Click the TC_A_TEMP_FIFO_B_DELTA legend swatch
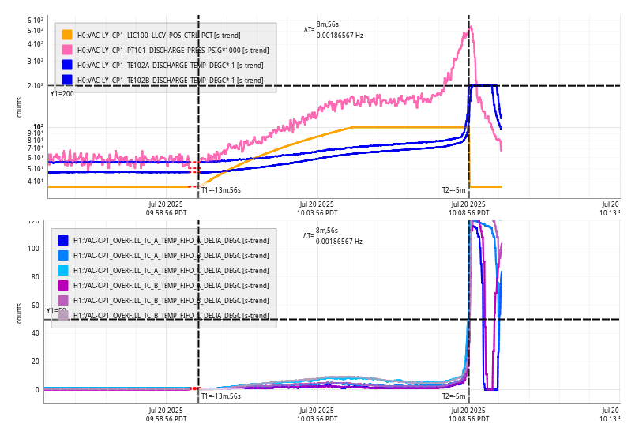The image size is (635, 435). tap(63, 255)
